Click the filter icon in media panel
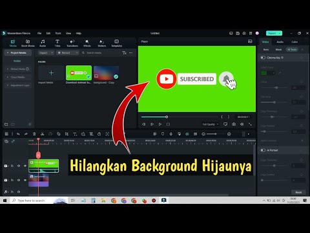Viewport: 310px width, 233px height. pyautogui.click(x=124, y=52)
